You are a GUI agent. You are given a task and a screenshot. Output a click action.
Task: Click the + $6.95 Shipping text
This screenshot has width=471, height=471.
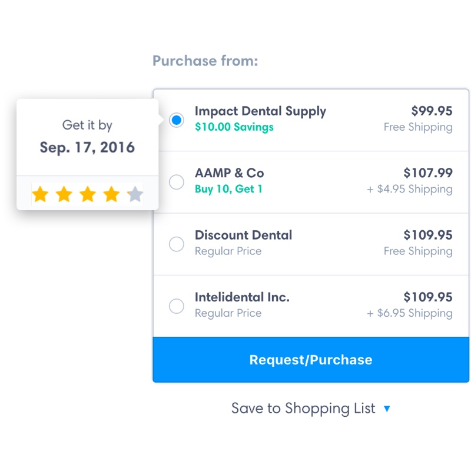point(410,313)
